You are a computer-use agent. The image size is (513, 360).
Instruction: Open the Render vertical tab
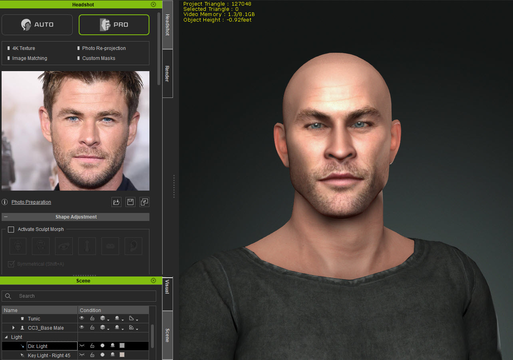pos(167,74)
